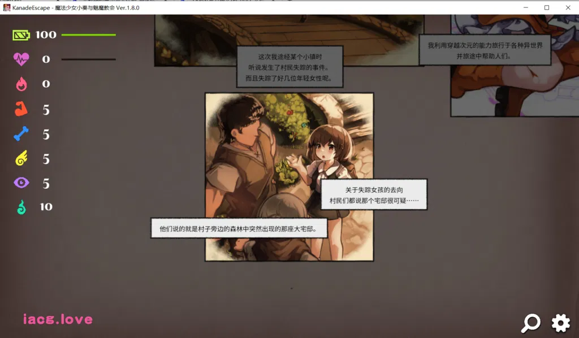This screenshot has height=338, width=579.
Task: Click the yellow wing agility icon
Action: tap(21, 158)
